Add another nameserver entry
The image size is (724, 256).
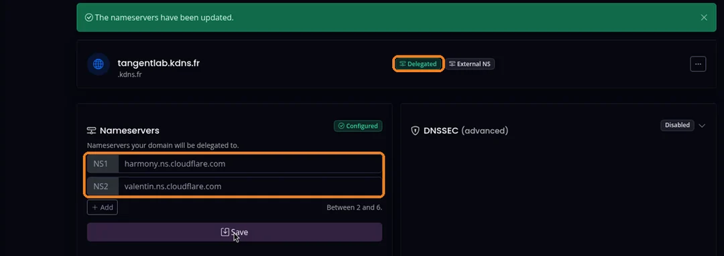[x=103, y=207]
